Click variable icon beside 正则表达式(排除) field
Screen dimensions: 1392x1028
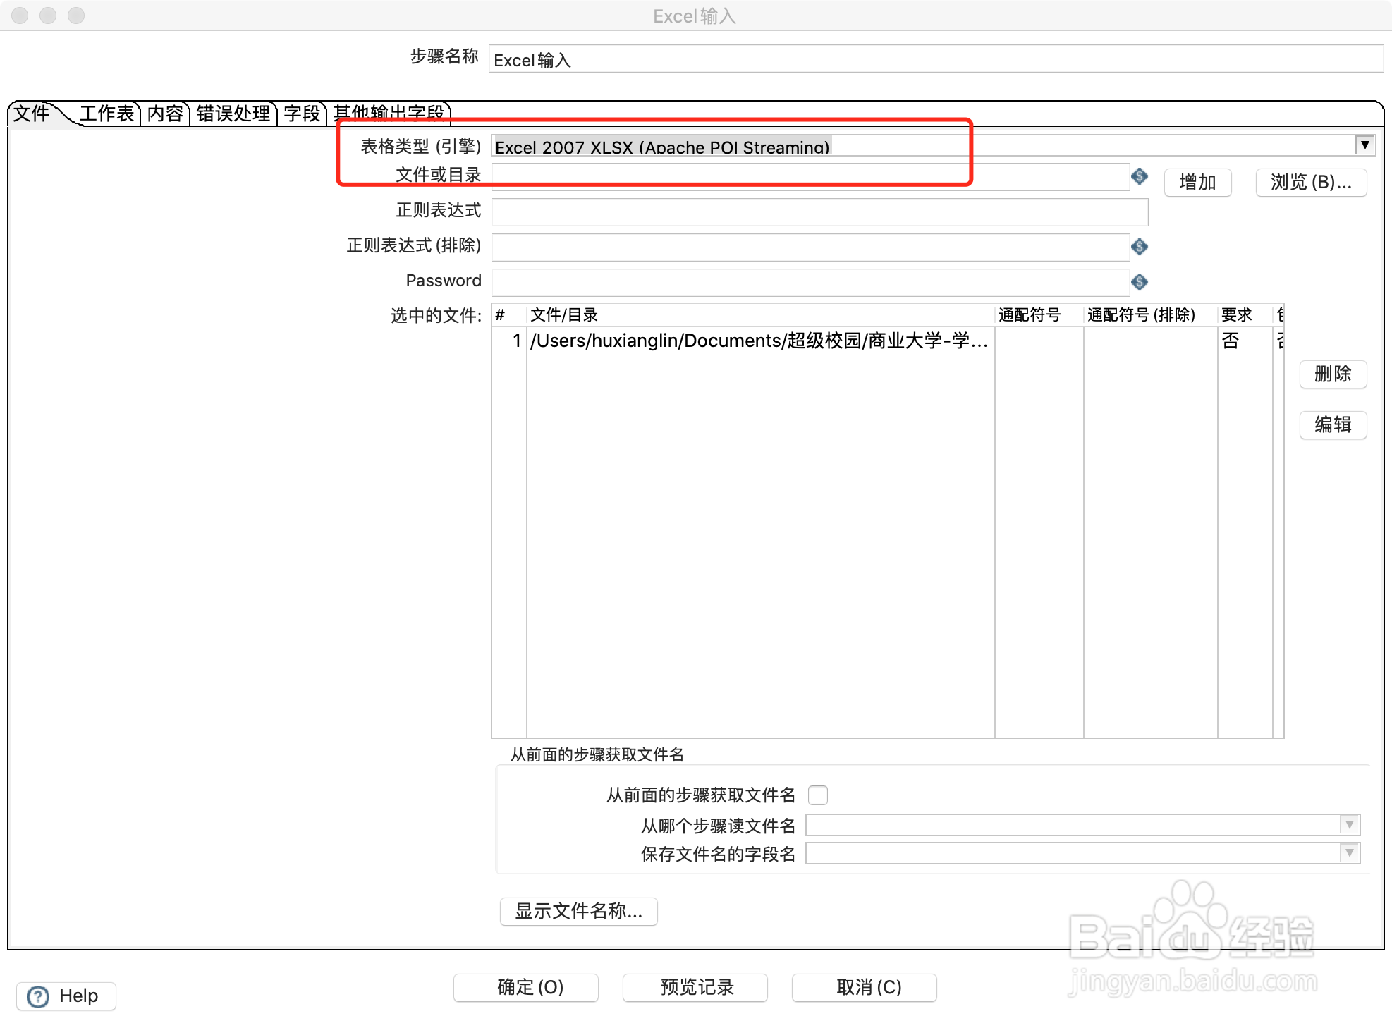point(1139,247)
